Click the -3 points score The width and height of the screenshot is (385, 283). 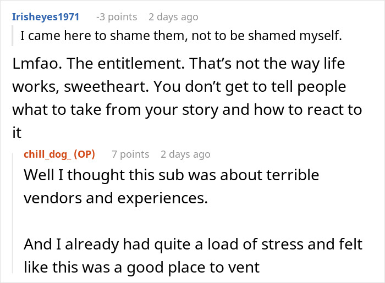pos(116,16)
